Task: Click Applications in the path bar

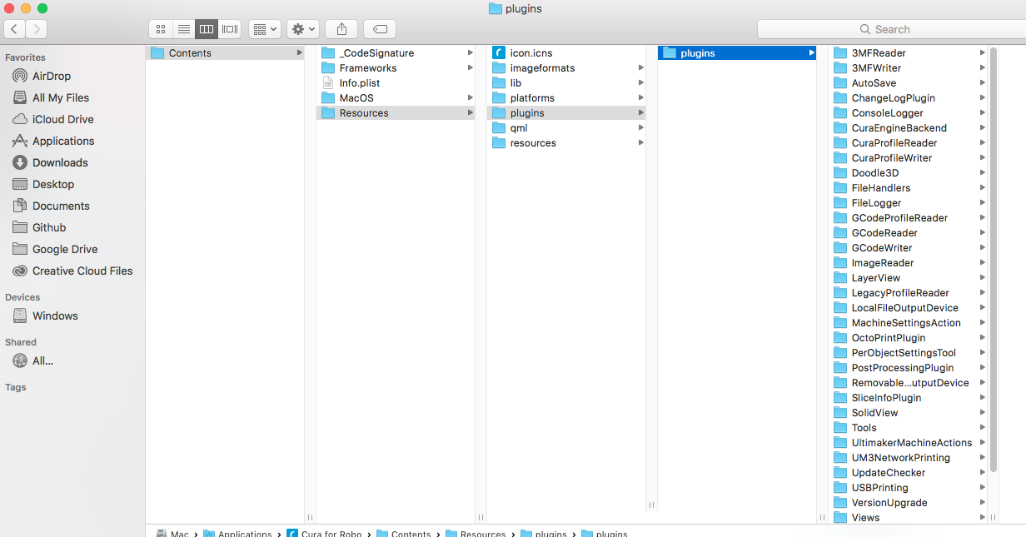Action: pos(237,534)
